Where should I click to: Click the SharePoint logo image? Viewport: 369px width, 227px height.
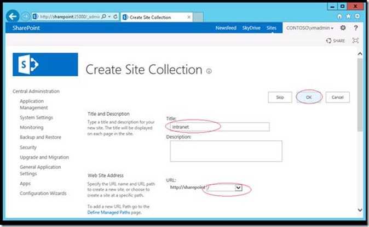(45, 64)
